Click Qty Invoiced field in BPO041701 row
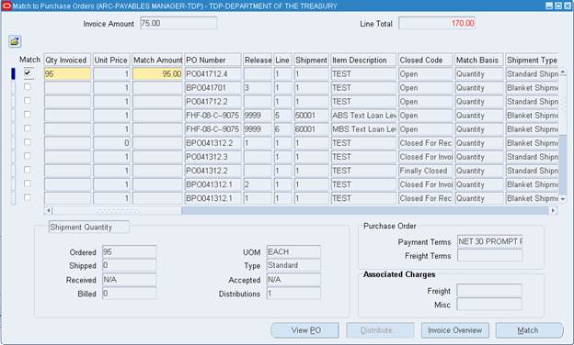The width and height of the screenshot is (574, 345). [67, 88]
